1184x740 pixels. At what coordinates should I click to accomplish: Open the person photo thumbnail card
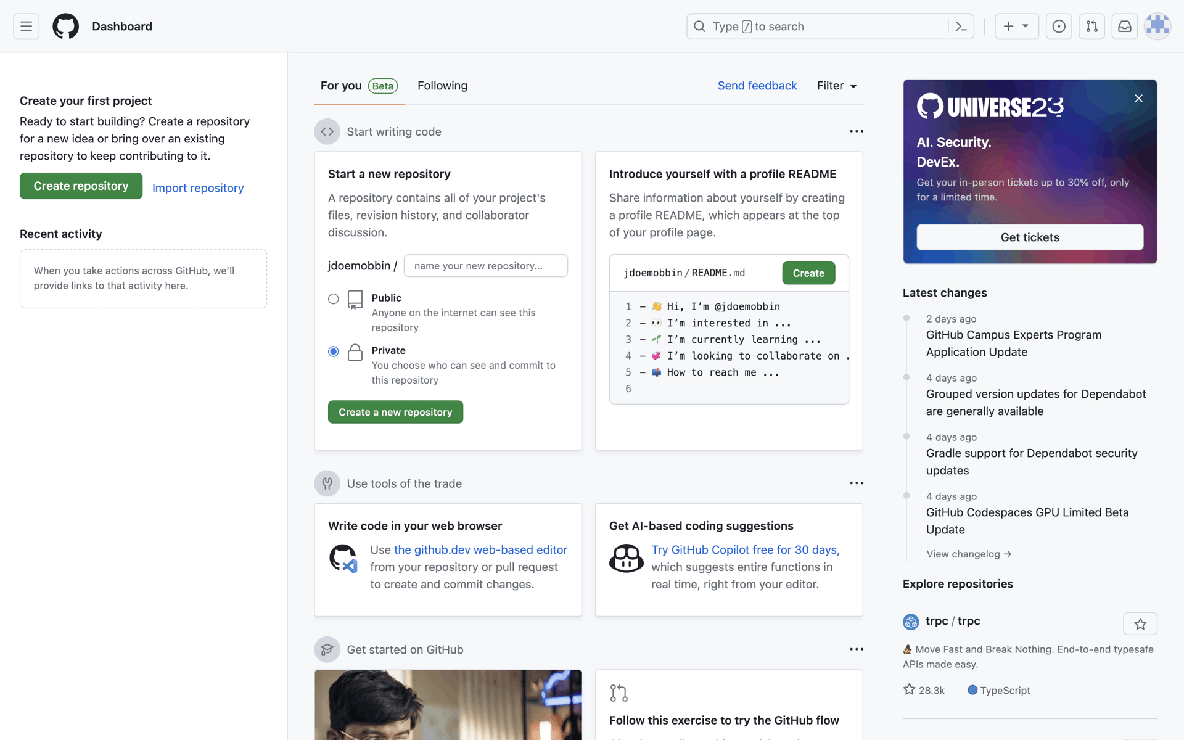pos(448,705)
